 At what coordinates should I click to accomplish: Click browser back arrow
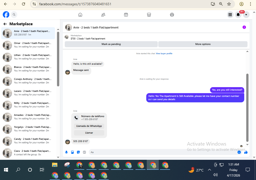5,4
